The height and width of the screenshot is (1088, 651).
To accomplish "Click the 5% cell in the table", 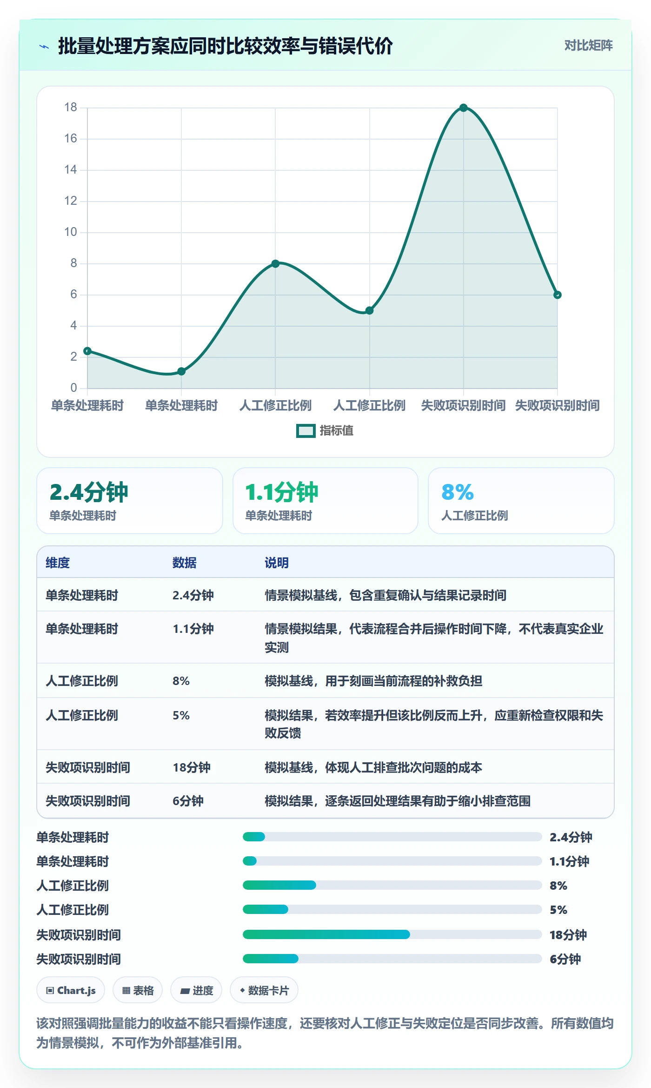I will tap(181, 715).
